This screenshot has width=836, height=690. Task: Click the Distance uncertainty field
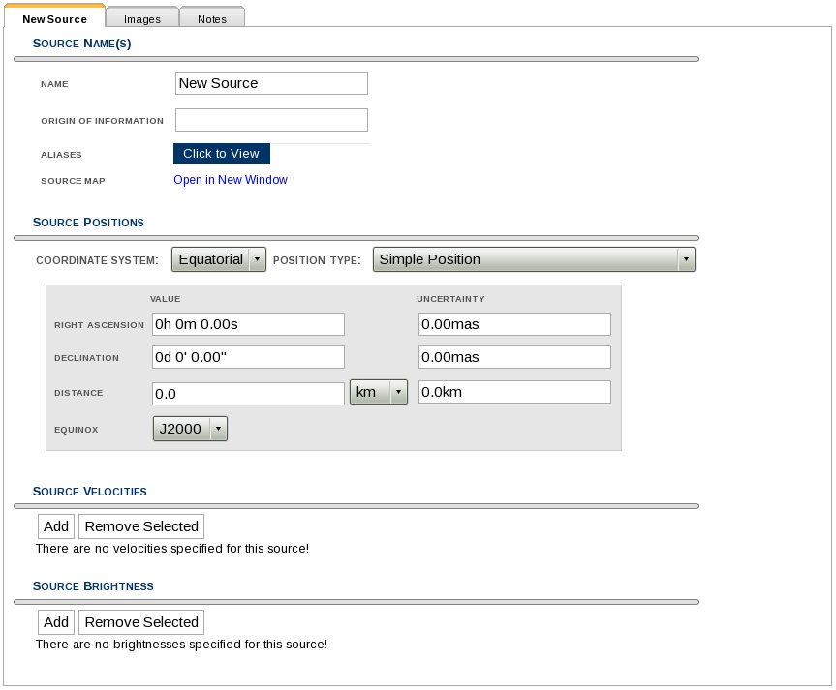click(514, 392)
